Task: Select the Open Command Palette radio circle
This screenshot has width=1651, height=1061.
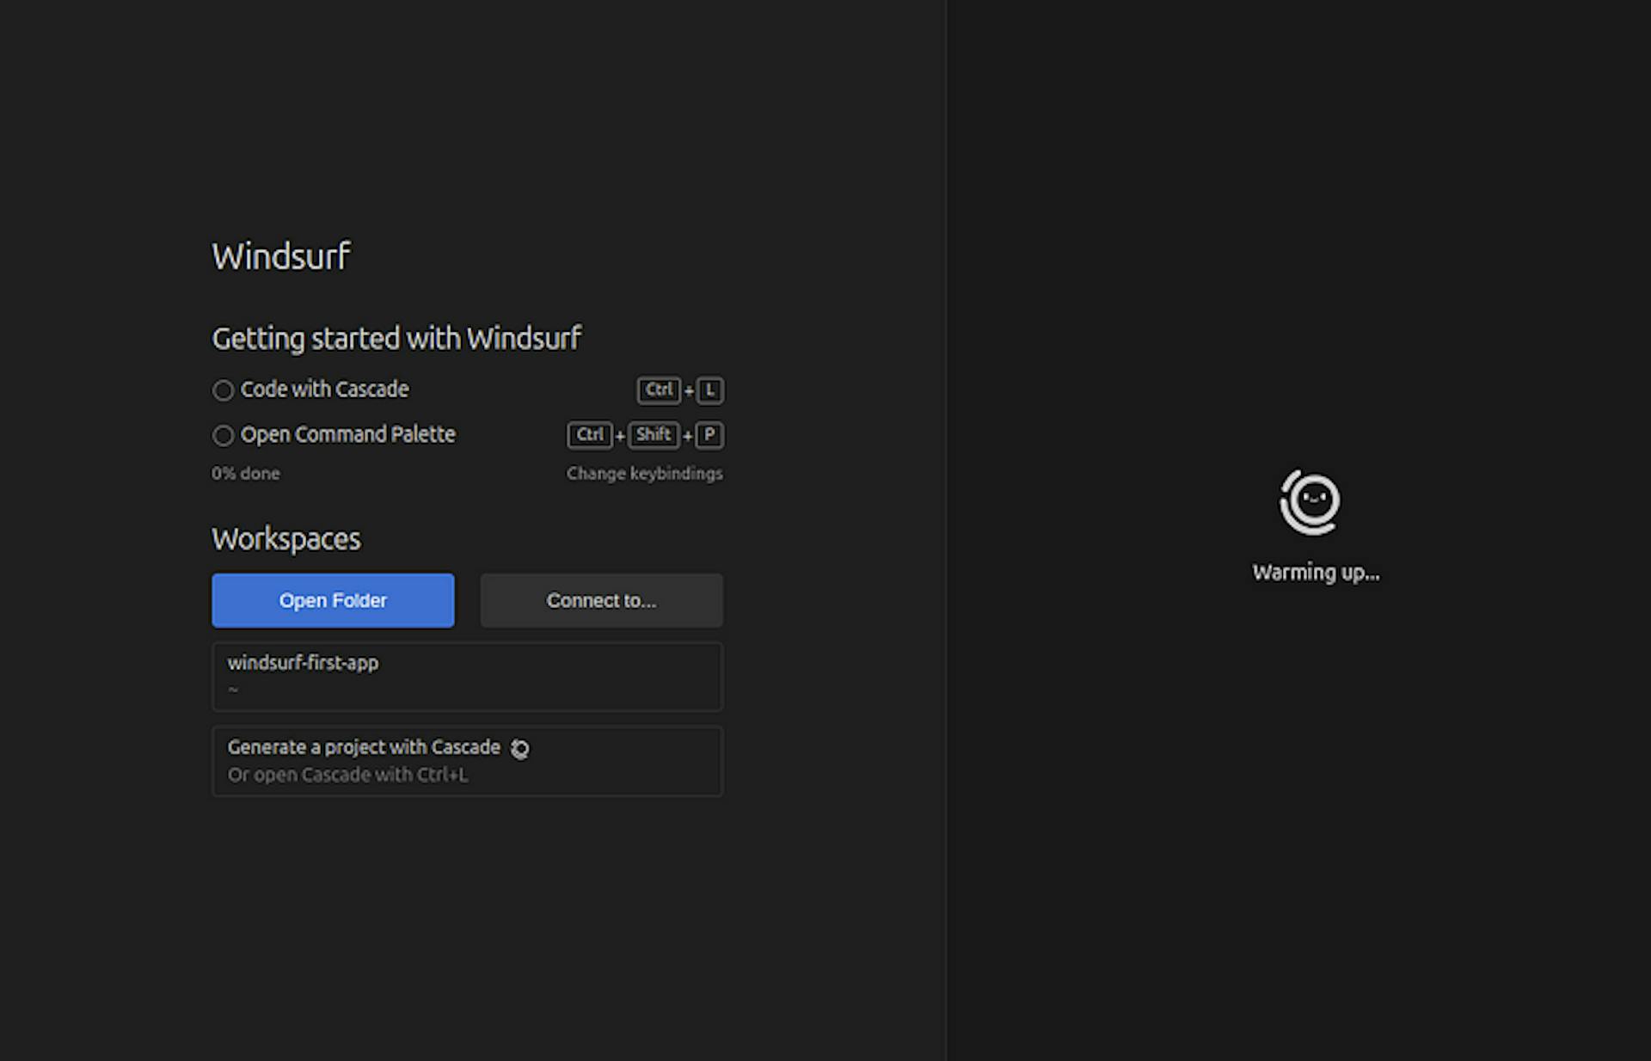Action: 223,435
